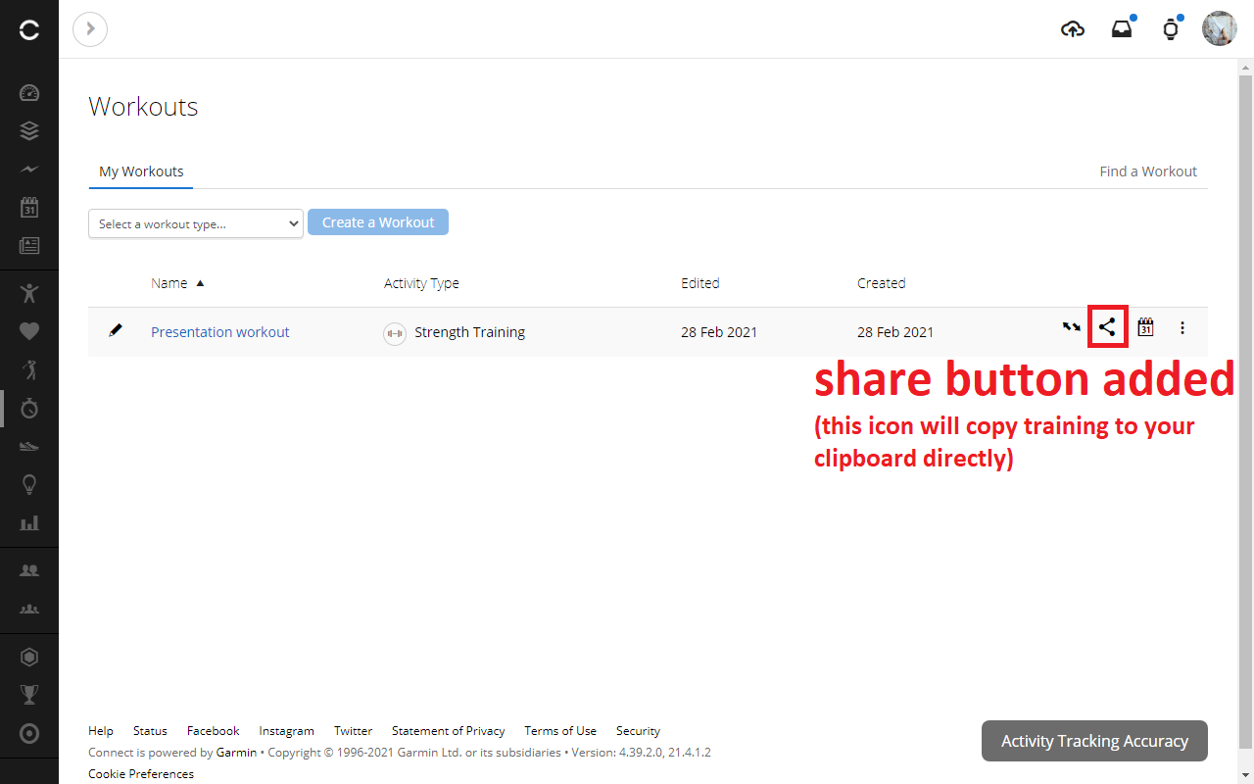1254x784 pixels.
Task: Open the Presentation workout link
Action: [220, 332]
